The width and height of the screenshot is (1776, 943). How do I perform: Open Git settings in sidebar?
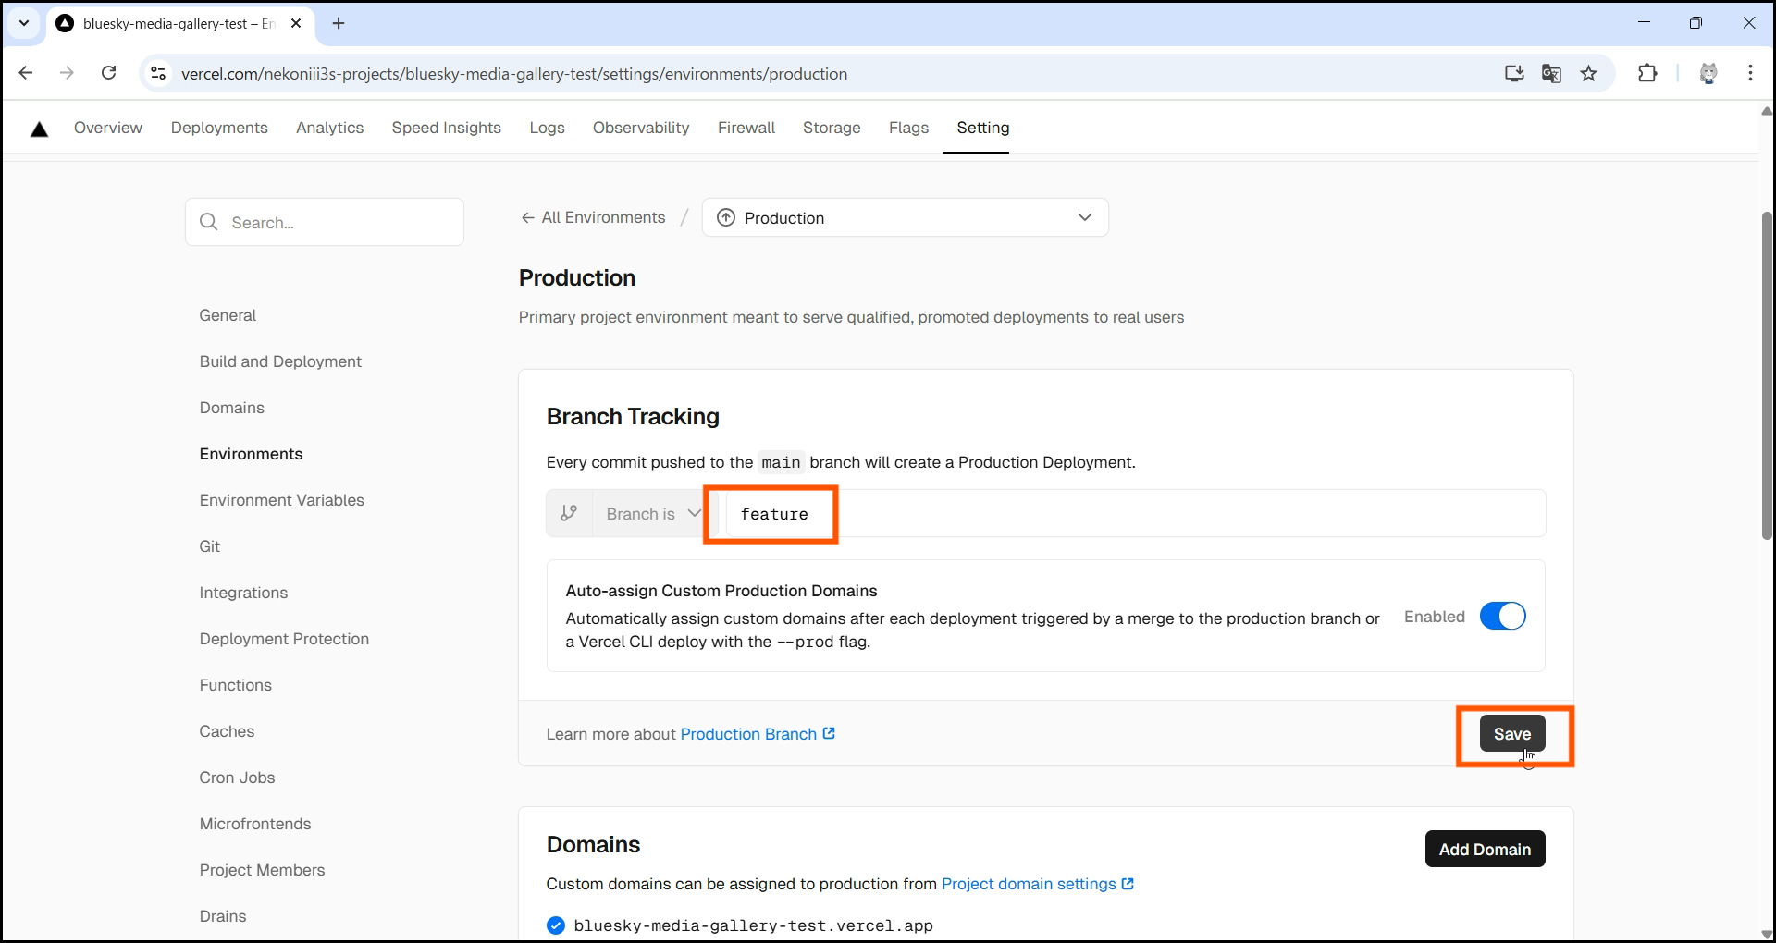click(209, 546)
